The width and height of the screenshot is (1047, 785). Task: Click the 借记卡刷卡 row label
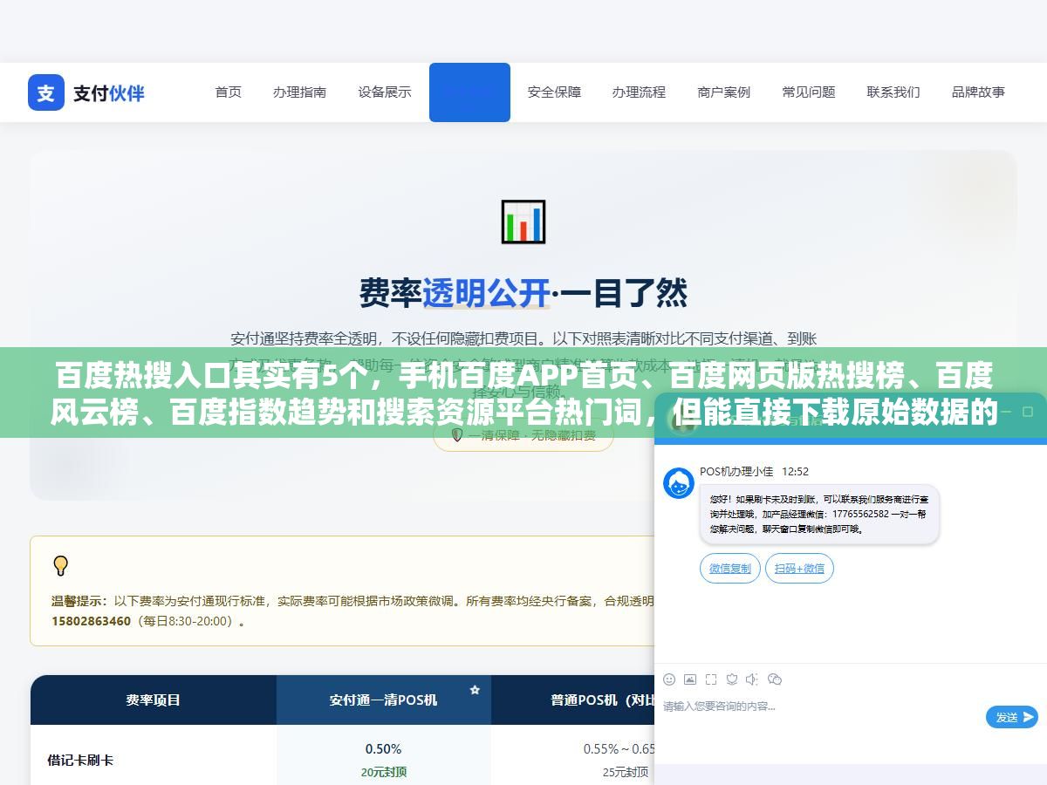coord(80,760)
